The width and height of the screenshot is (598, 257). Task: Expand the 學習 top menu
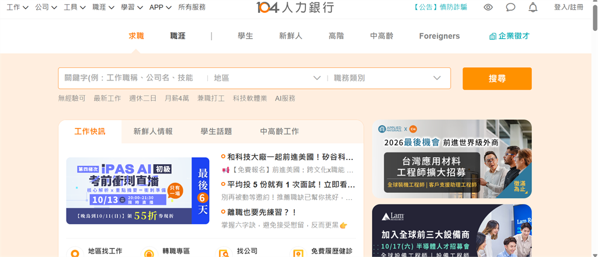pyautogui.click(x=132, y=7)
